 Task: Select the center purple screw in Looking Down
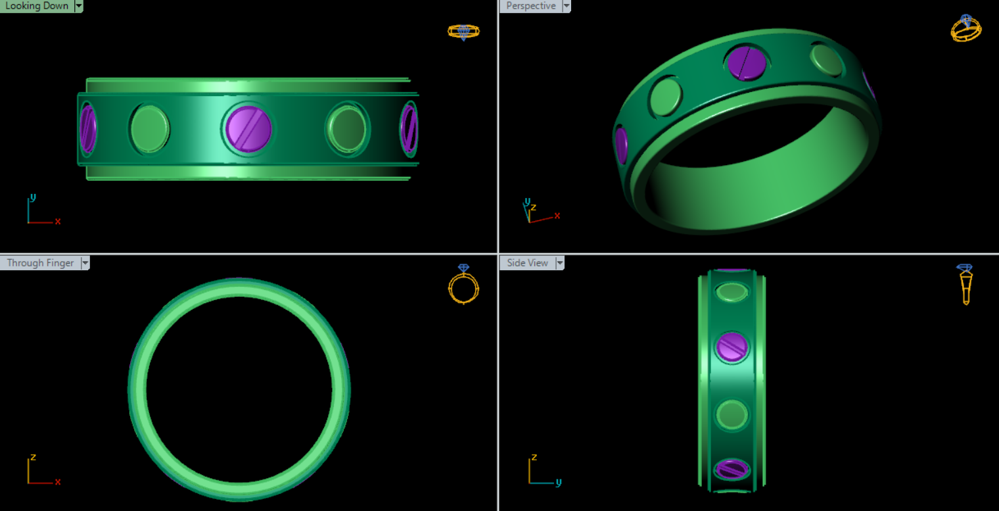(x=248, y=129)
